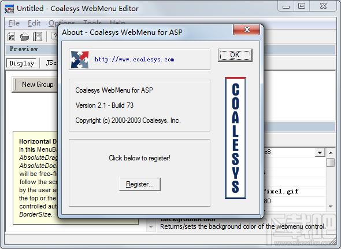Click the 'Pixel.gif' property value

[x=281, y=192]
